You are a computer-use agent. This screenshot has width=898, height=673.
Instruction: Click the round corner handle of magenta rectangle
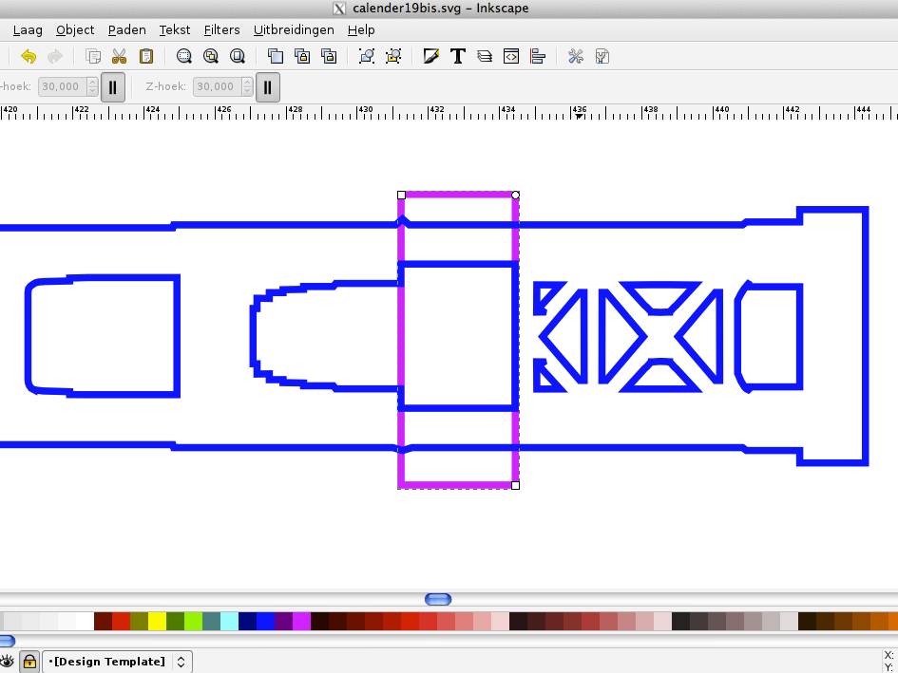pyautogui.click(x=515, y=196)
